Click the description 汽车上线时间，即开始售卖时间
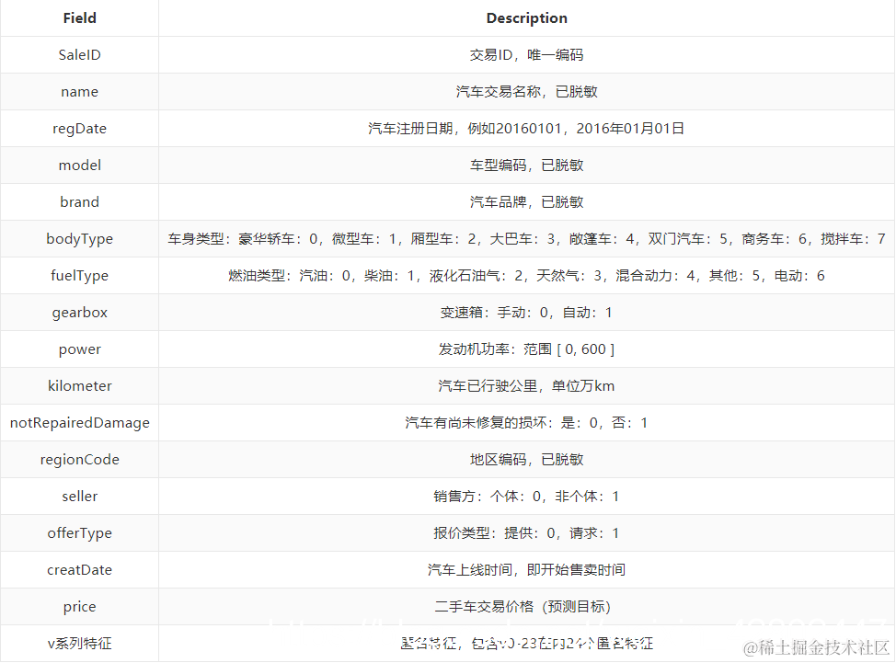The height and width of the screenshot is (663, 896). [x=527, y=570]
